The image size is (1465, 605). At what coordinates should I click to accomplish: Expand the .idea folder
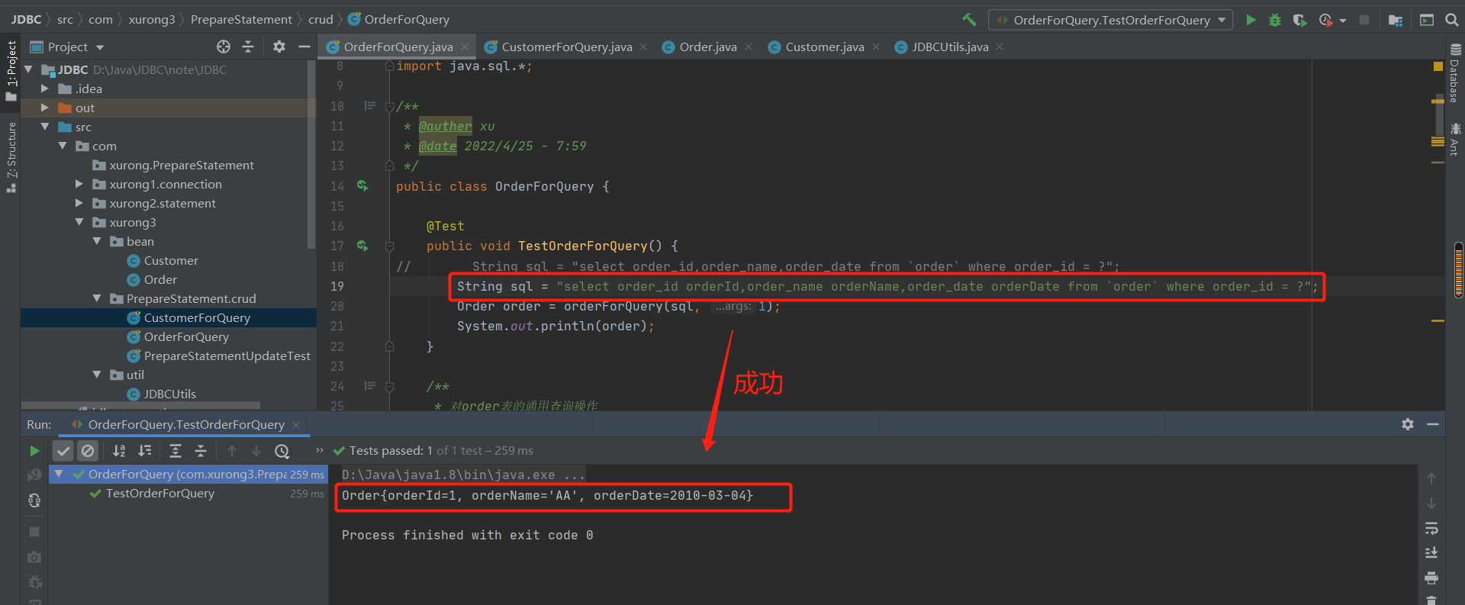point(45,88)
